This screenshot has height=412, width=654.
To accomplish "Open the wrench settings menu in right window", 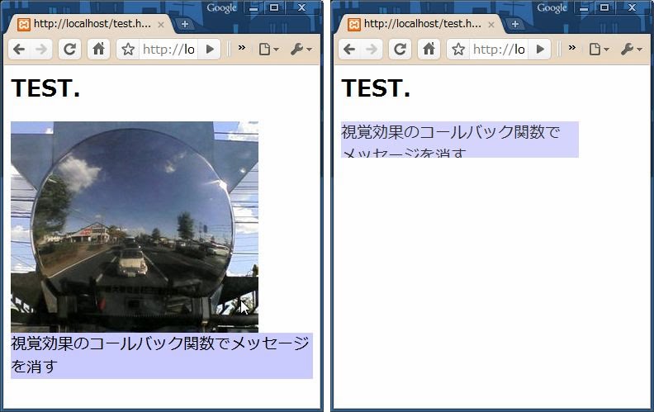I will point(630,50).
